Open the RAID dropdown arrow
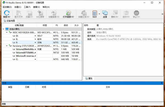This screenshot has width=165, height=107. tap(99, 14)
